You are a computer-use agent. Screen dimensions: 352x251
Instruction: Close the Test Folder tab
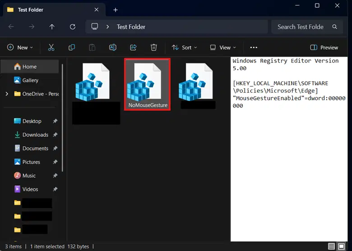point(96,9)
